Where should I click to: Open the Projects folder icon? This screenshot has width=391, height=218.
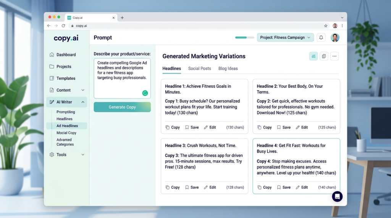[52, 66]
